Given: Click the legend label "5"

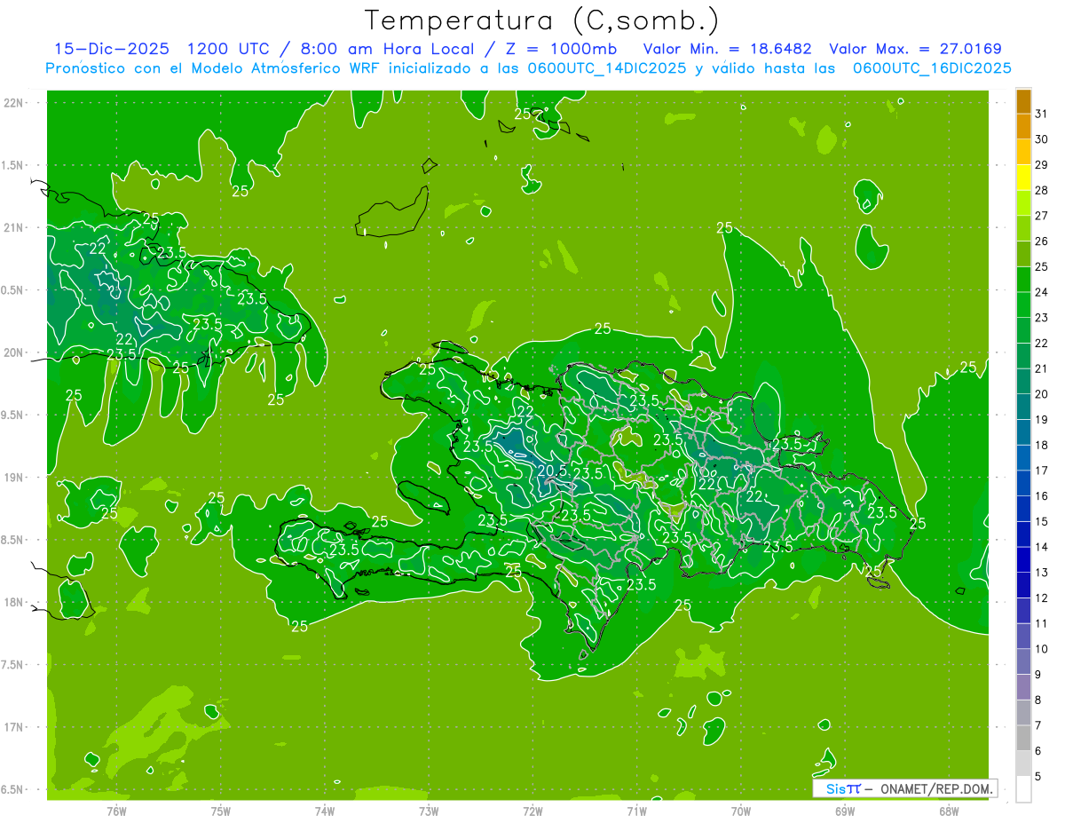Looking at the screenshot, I should [x=1037, y=777].
